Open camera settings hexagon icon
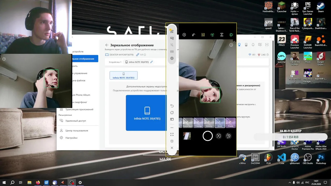 [184, 35]
